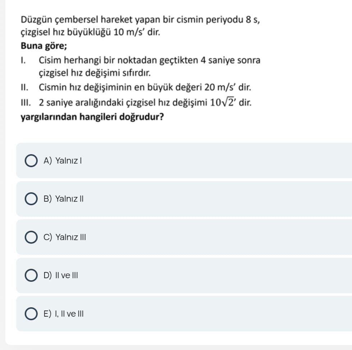
Task: Click the Roman numeral 'II.' statement marker
Action: coord(25,87)
